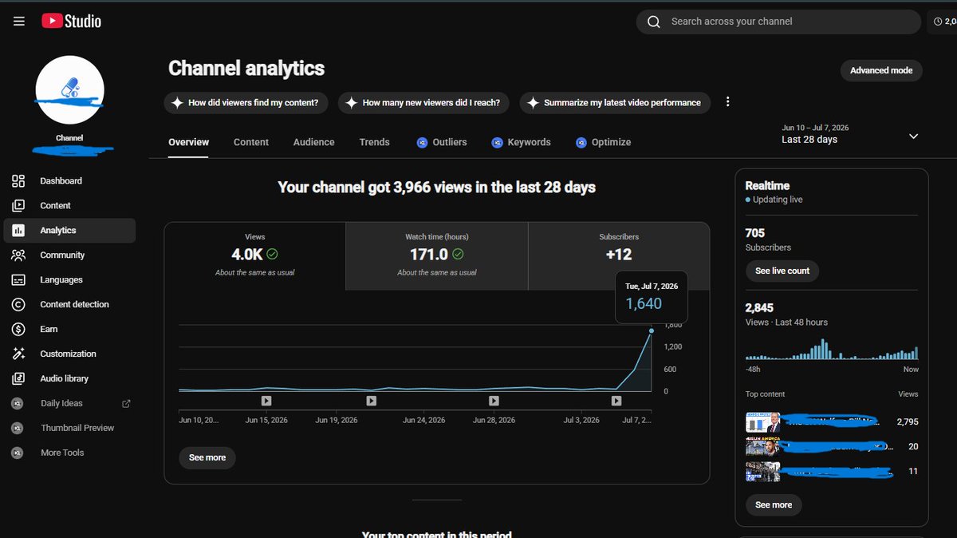Screen dimensions: 957x538
Task: Select the Views metric card
Action: click(255, 255)
